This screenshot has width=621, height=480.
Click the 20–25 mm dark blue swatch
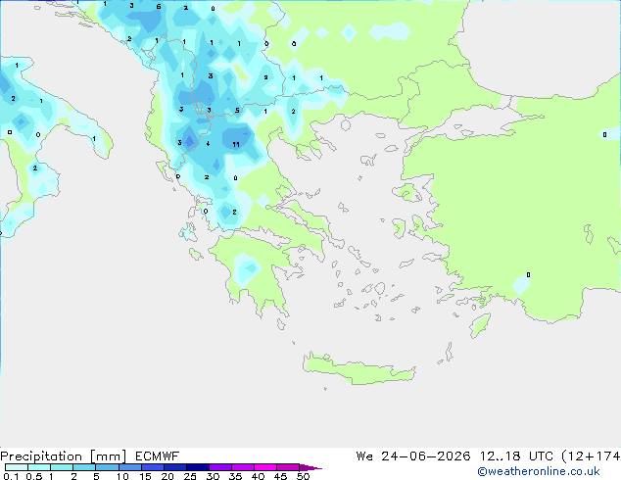(x=174, y=467)
